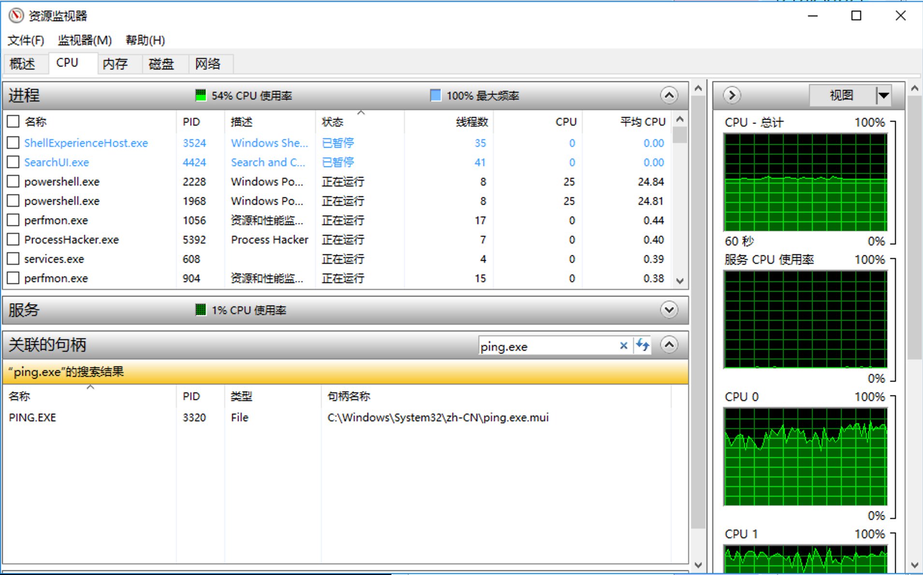Collapse the 进程 section
Viewport: 923px width, 575px height.
[669, 95]
